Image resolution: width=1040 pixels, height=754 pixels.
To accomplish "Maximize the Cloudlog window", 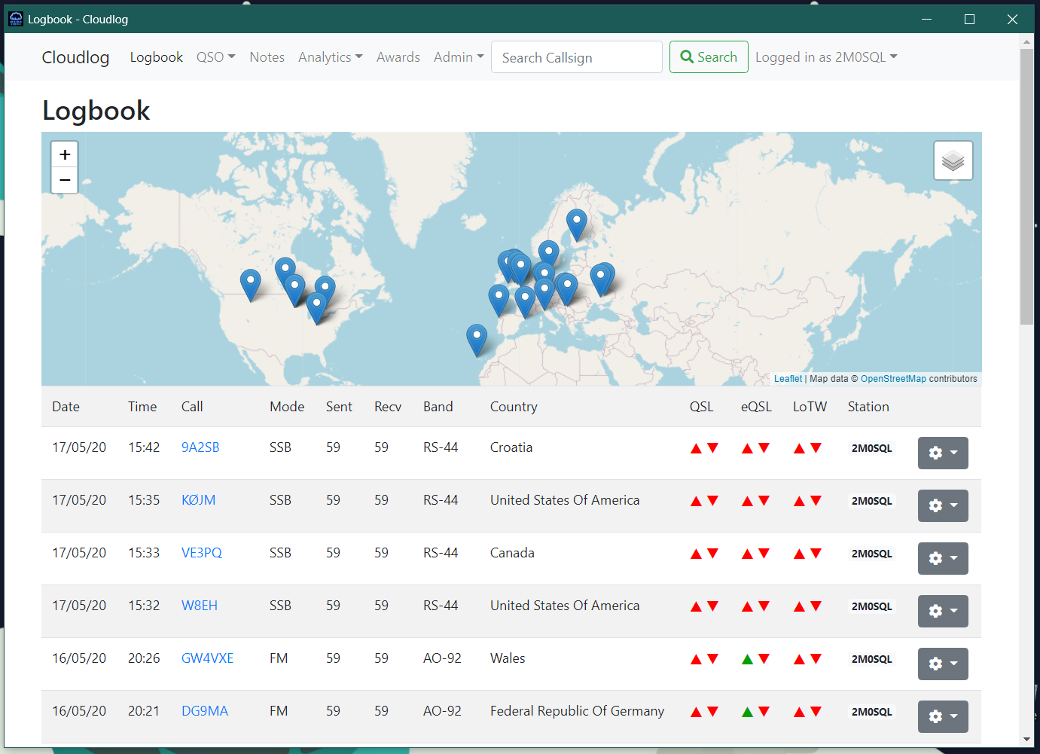I will click(969, 19).
